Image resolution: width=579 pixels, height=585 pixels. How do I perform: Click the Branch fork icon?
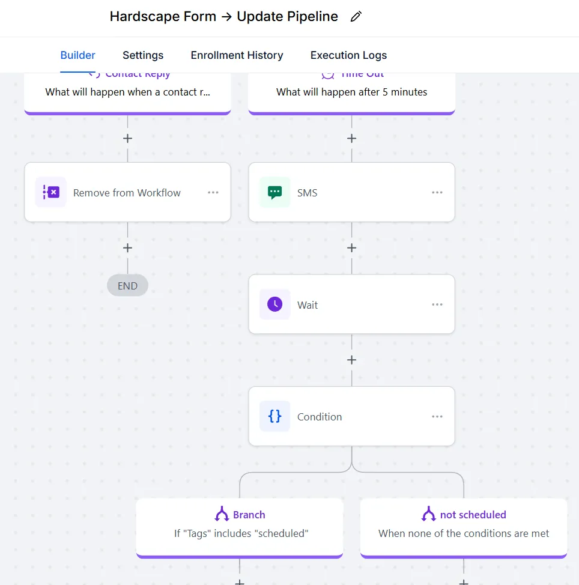(x=222, y=514)
